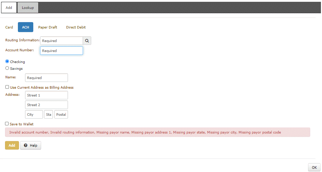Click the OK button
The image size is (322, 172).
(x=314, y=167)
